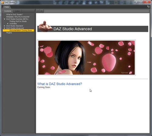Collapse the DAZ Studio Advanced node
The width and height of the screenshot is (152, 136).
click(x=5, y=28)
